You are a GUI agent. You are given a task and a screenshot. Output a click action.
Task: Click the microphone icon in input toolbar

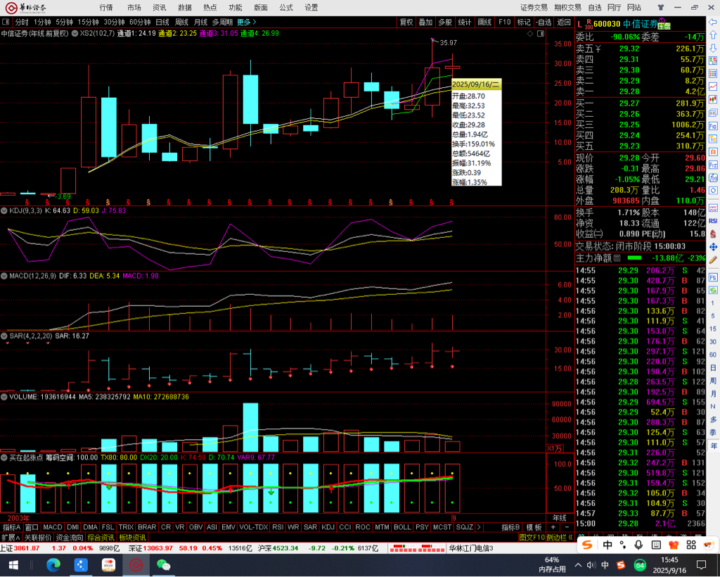tap(638, 545)
